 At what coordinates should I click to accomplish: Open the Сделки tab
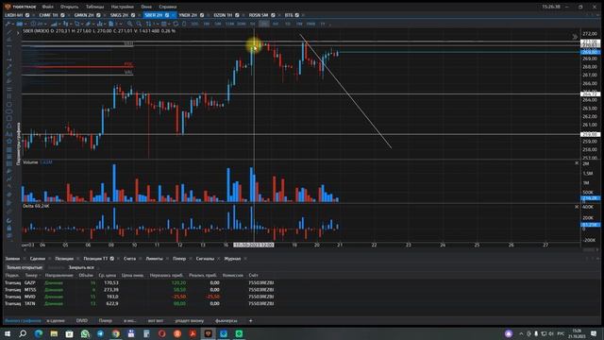[38, 258]
